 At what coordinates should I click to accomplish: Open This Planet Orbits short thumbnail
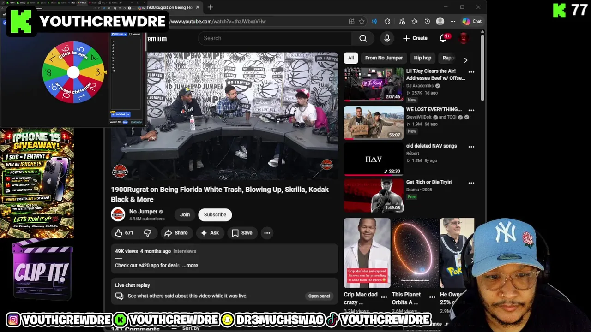click(415, 253)
